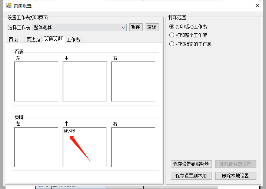Open the 选择工作表 dropdown list
This screenshot has width=266, height=189.
123,27
